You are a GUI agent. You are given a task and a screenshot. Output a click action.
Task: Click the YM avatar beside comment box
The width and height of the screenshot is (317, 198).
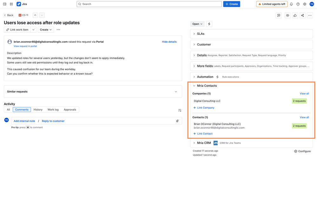pos(6,120)
